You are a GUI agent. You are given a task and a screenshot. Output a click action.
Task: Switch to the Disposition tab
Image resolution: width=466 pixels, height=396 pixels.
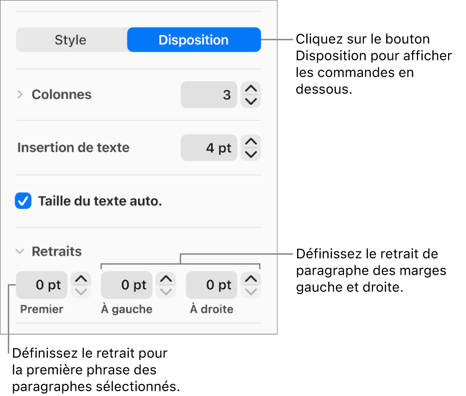[x=194, y=40]
